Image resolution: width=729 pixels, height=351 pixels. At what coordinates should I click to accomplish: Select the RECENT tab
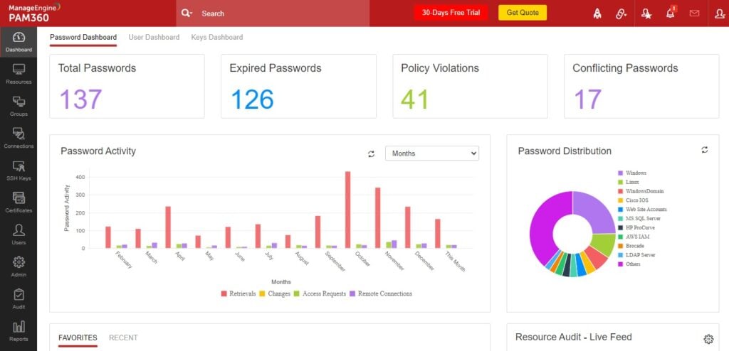123,337
